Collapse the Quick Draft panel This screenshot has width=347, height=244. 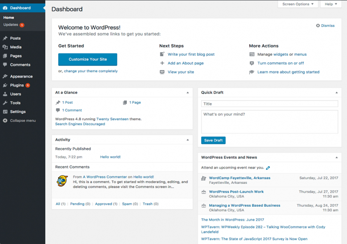(x=337, y=92)
